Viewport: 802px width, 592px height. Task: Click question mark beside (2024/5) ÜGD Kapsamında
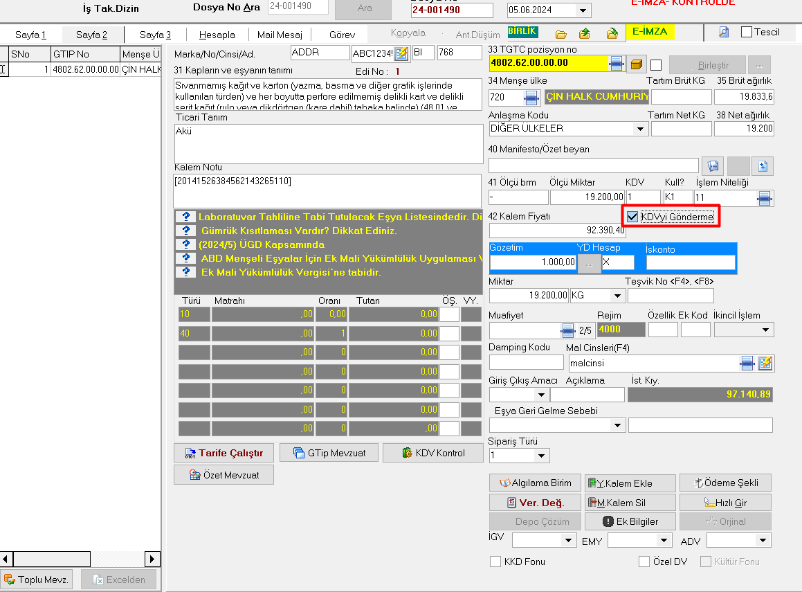[186, 244]
